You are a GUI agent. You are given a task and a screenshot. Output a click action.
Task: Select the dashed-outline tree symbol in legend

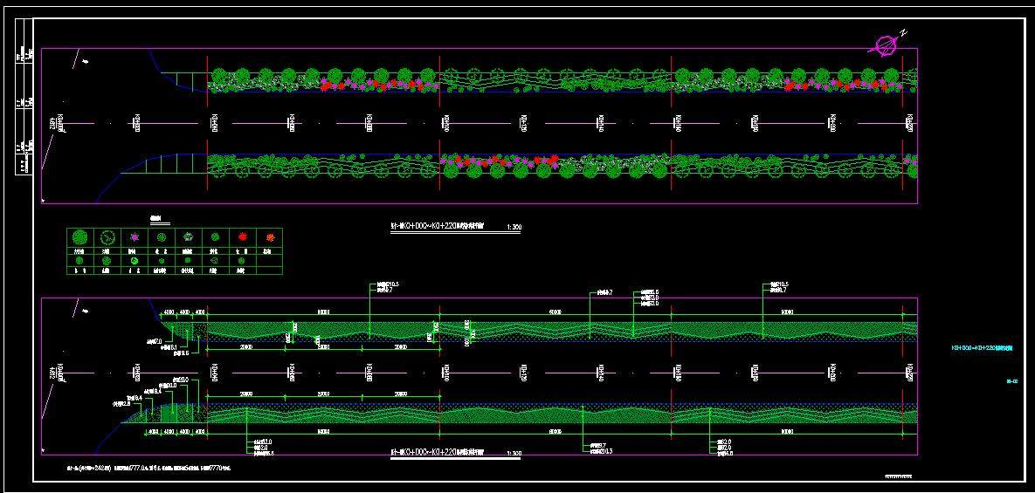pos(107,236)
